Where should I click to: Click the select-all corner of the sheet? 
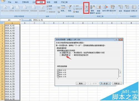[2, 23]
